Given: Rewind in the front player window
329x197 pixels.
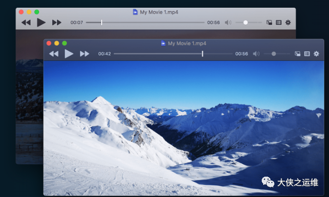Looking at the screenshot, I should tap(54, 54).
